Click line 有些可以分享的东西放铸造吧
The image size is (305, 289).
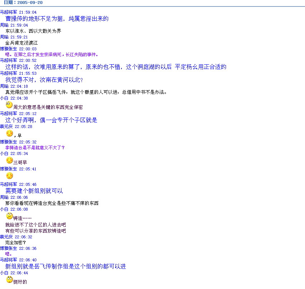point(36,231)
